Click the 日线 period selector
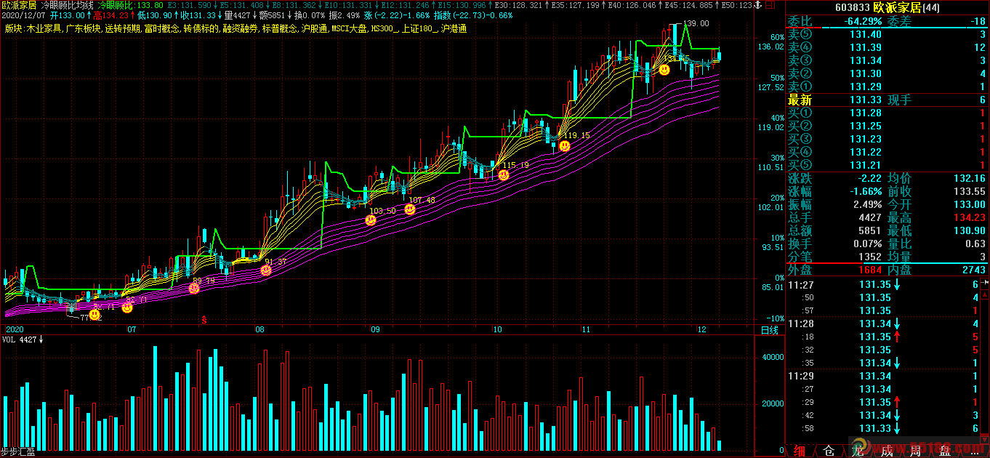Screen dimensions: 990x458 [x=769, y=329]
